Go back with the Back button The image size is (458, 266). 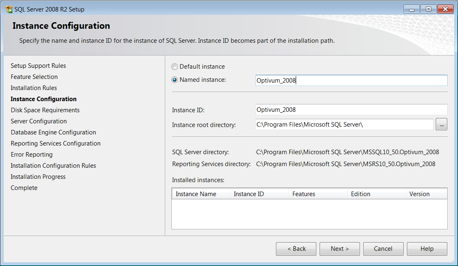(x=296, y=249)
